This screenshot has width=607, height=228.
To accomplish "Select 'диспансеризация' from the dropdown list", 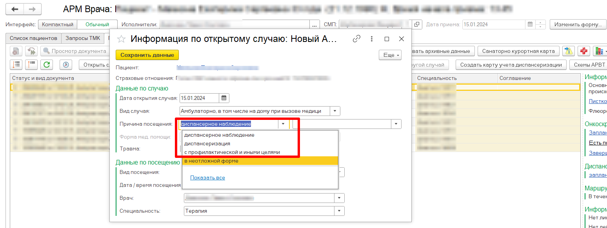I will [207, 144].
